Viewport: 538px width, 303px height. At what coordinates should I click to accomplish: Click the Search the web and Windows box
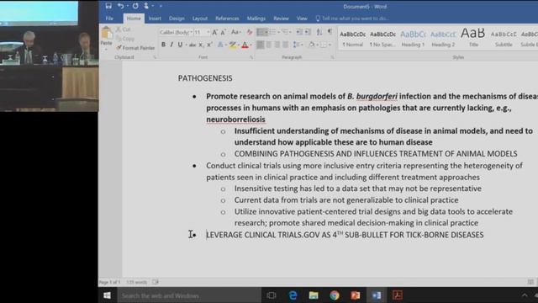(x=188, y=295)
